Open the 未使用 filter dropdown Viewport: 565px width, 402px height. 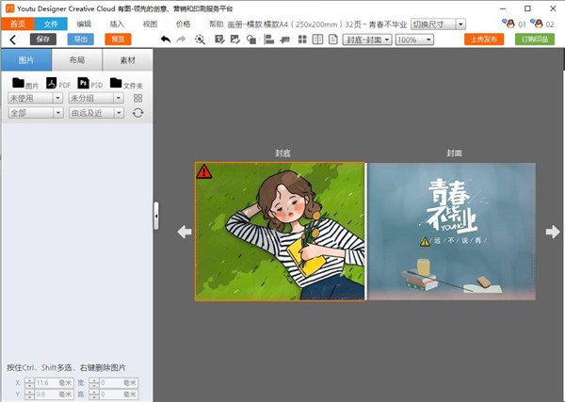pos(35,98)
